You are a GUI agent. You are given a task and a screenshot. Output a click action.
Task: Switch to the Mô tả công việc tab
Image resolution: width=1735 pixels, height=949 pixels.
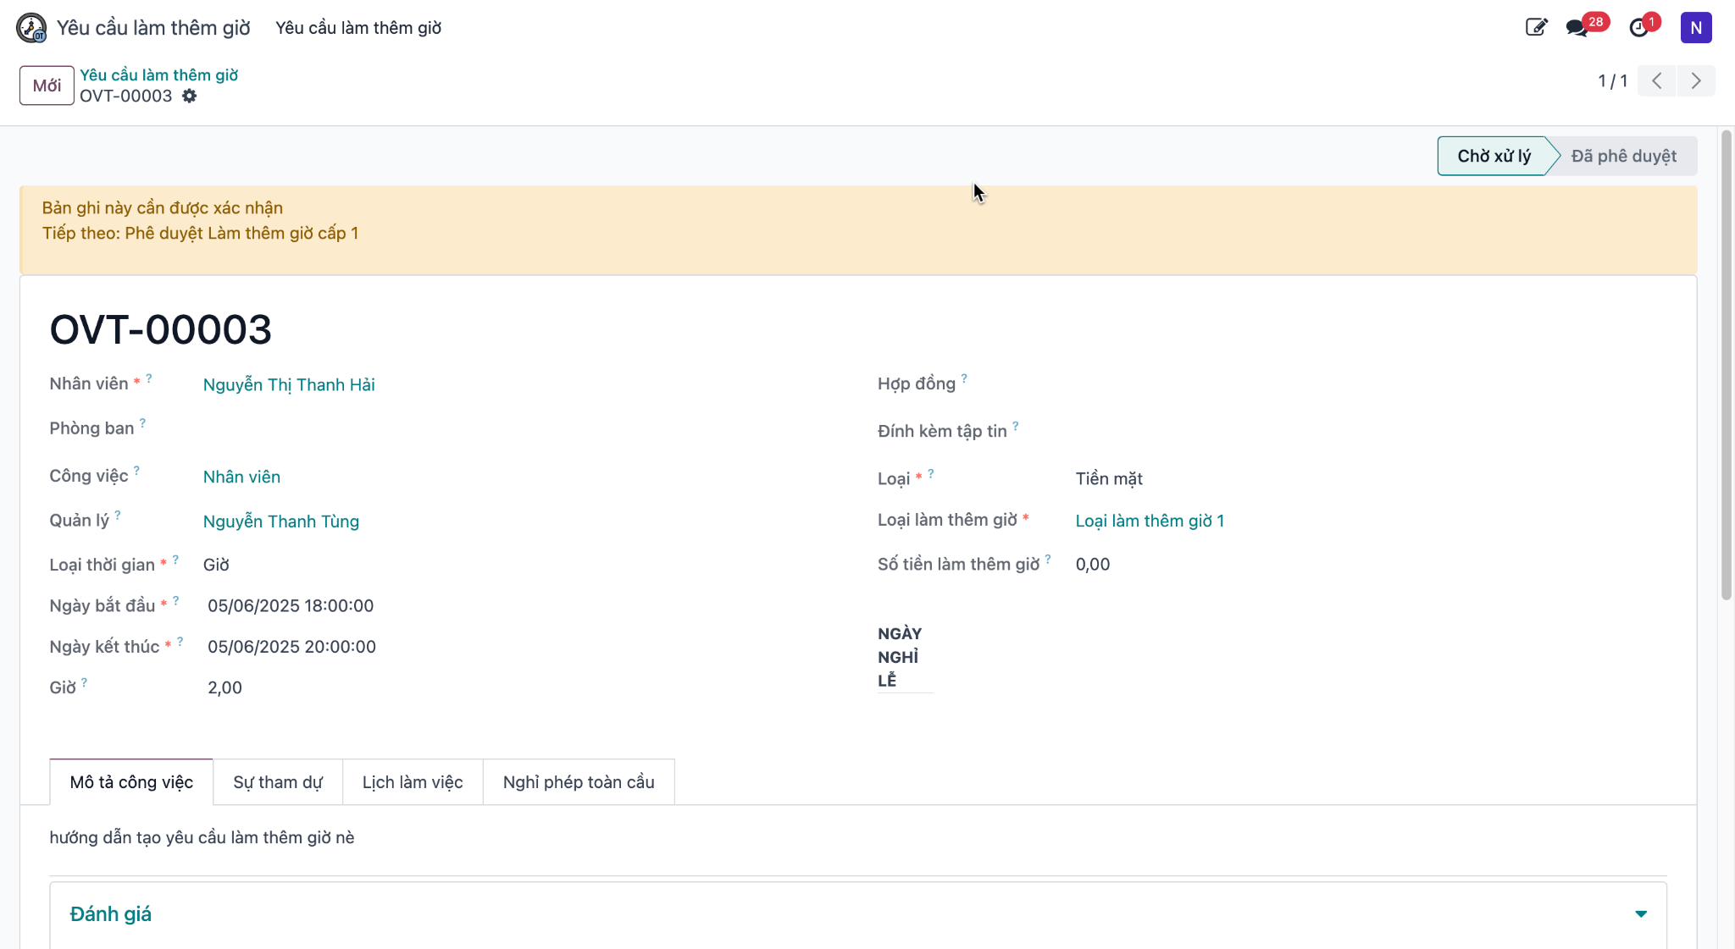pos(131,782)
